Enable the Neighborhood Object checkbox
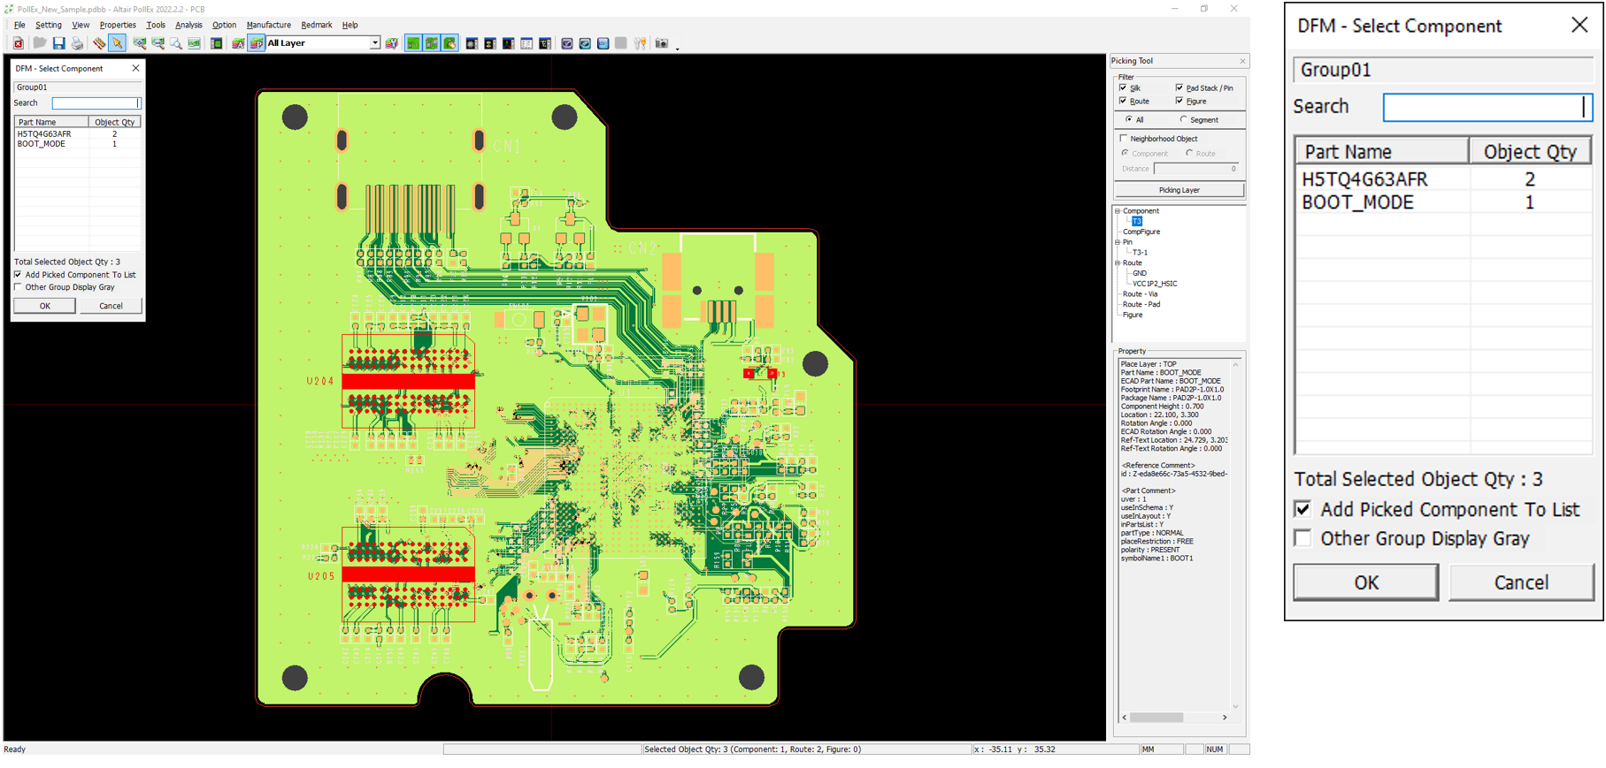1606x768 pixels. coord(1124,139)
